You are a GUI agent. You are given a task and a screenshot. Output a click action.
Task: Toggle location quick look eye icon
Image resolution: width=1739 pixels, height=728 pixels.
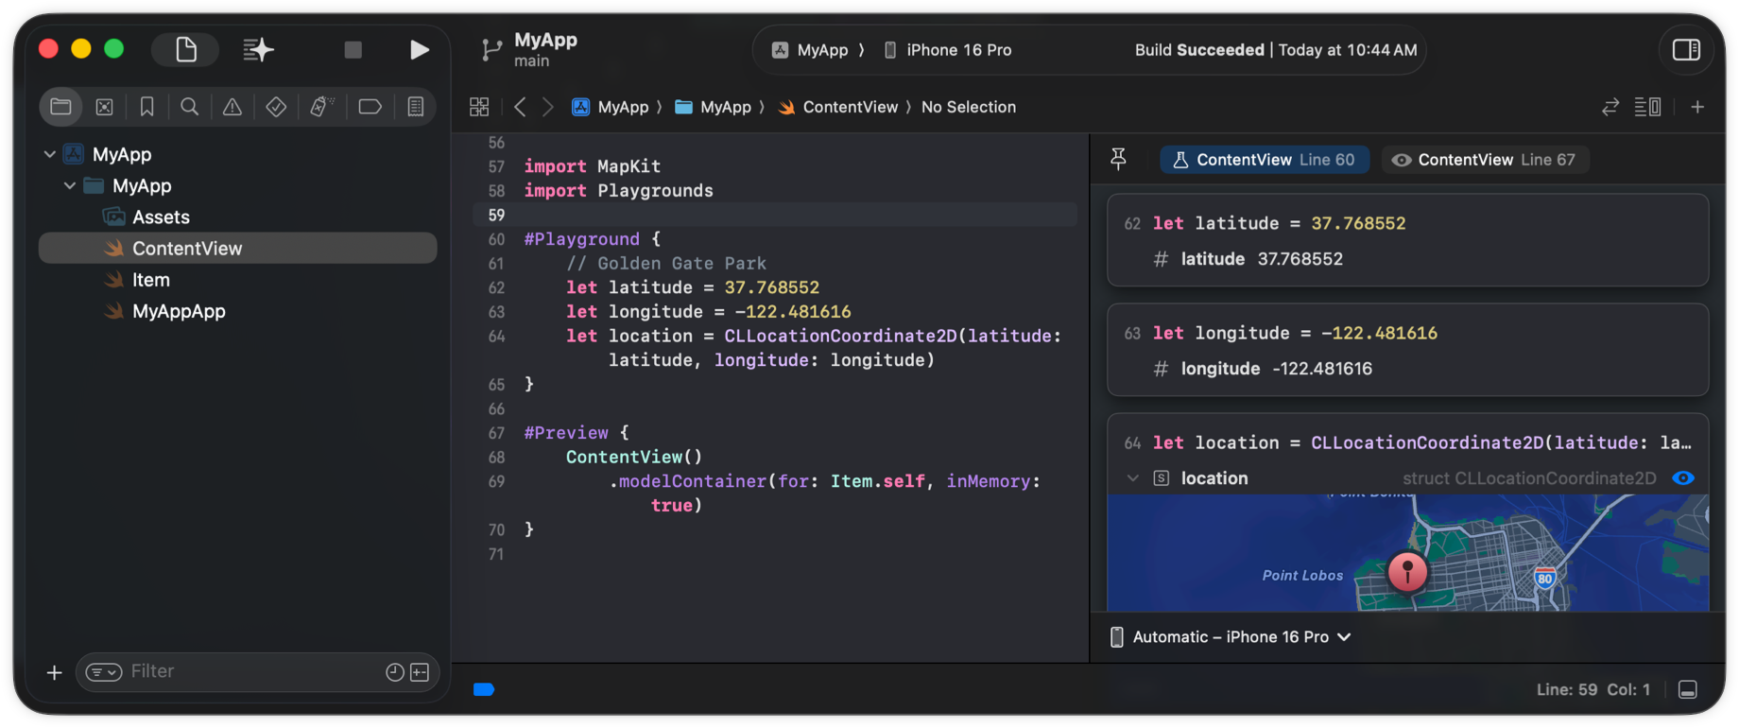pyautogui.click(x=1683, y=478)
